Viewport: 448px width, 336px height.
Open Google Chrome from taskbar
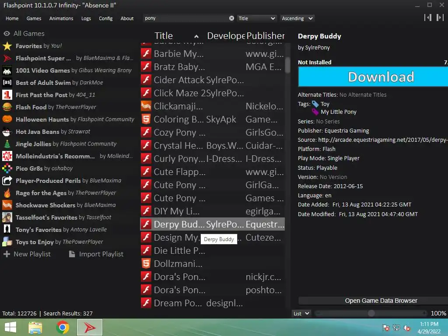click(x=63, y=327)
